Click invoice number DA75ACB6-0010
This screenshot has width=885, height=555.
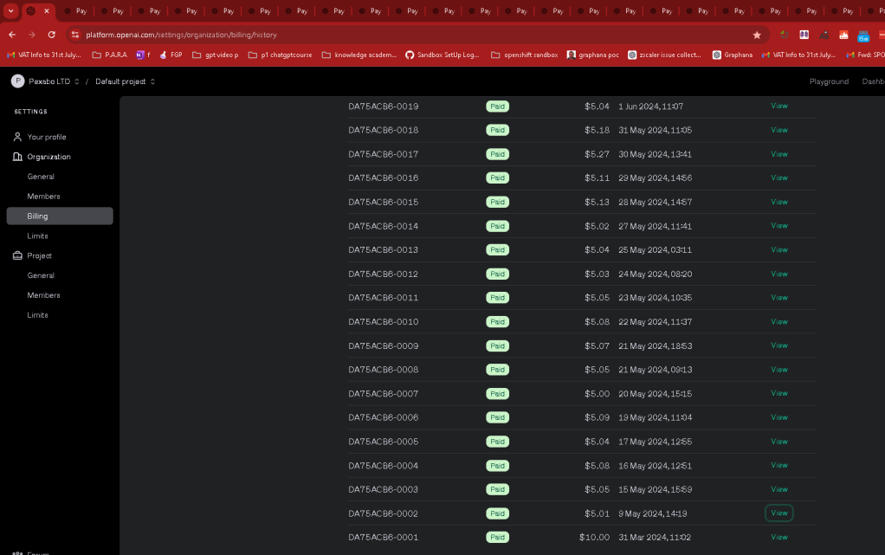coord(384,322)
